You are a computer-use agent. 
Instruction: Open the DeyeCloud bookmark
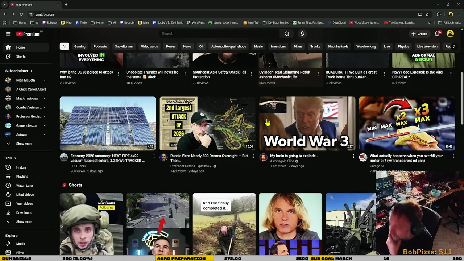pos(336,22)
